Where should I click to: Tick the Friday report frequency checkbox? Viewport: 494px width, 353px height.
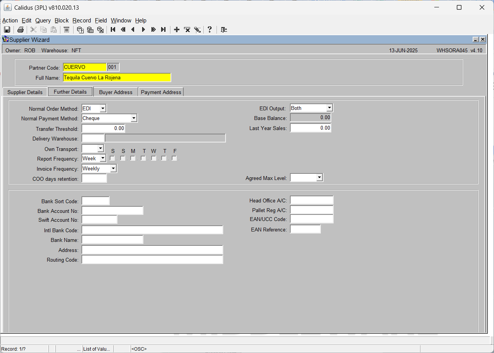(x=174, y=158)
